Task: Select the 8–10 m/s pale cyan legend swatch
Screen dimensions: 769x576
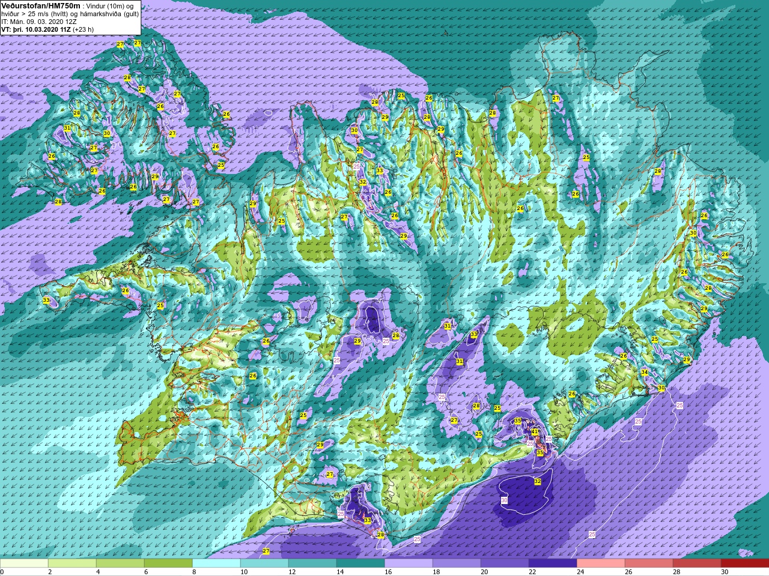Action: click(x=216, y=563)
